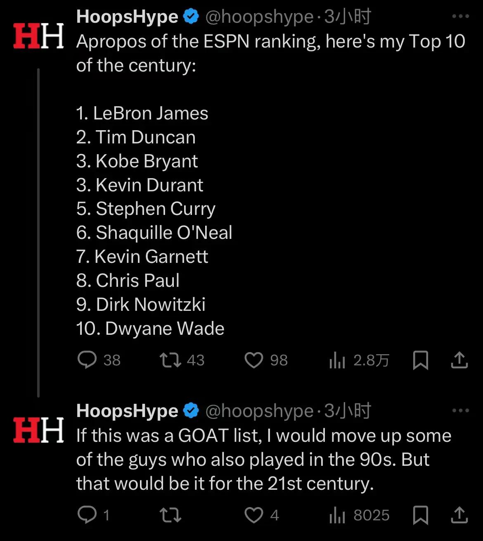Open HoopsHype avatar on first tweet

tap(38, 36)
